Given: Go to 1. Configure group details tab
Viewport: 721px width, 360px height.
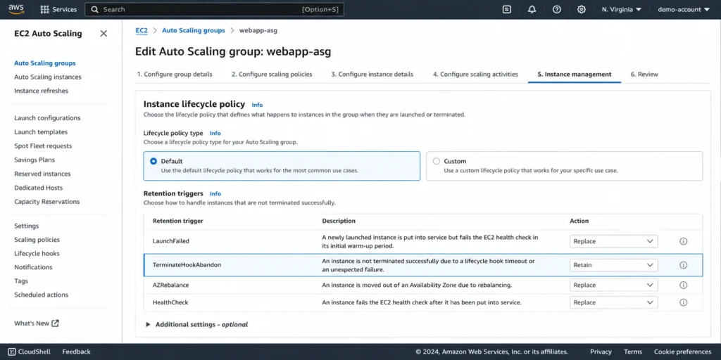Looking at the screenshot, I should (x=175, y=75).
